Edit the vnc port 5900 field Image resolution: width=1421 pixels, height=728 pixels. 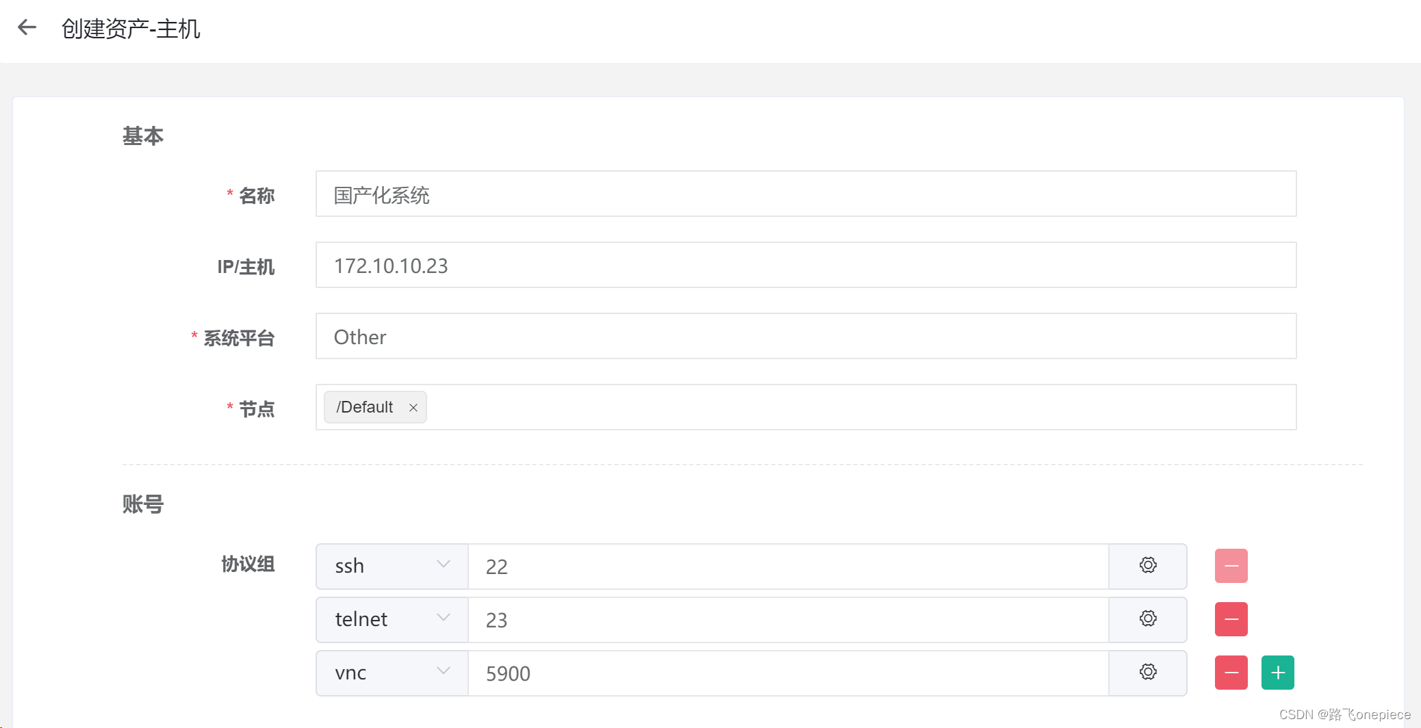pyautogui.click(x=788, y=673)
